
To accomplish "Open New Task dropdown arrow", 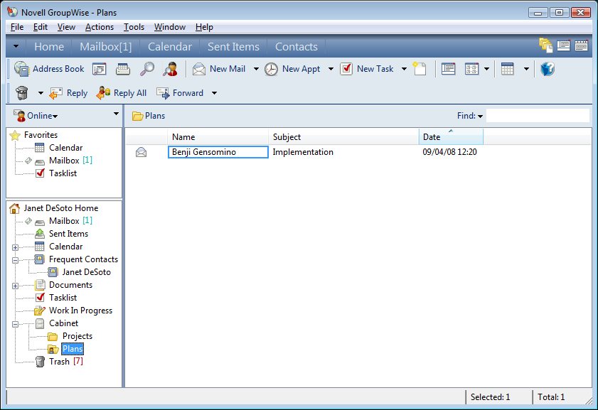I will 405,69.
